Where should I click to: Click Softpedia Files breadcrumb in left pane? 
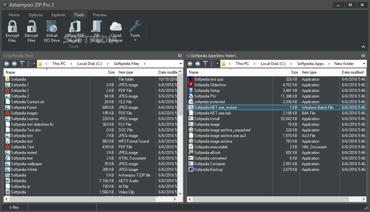coord(127,64)
